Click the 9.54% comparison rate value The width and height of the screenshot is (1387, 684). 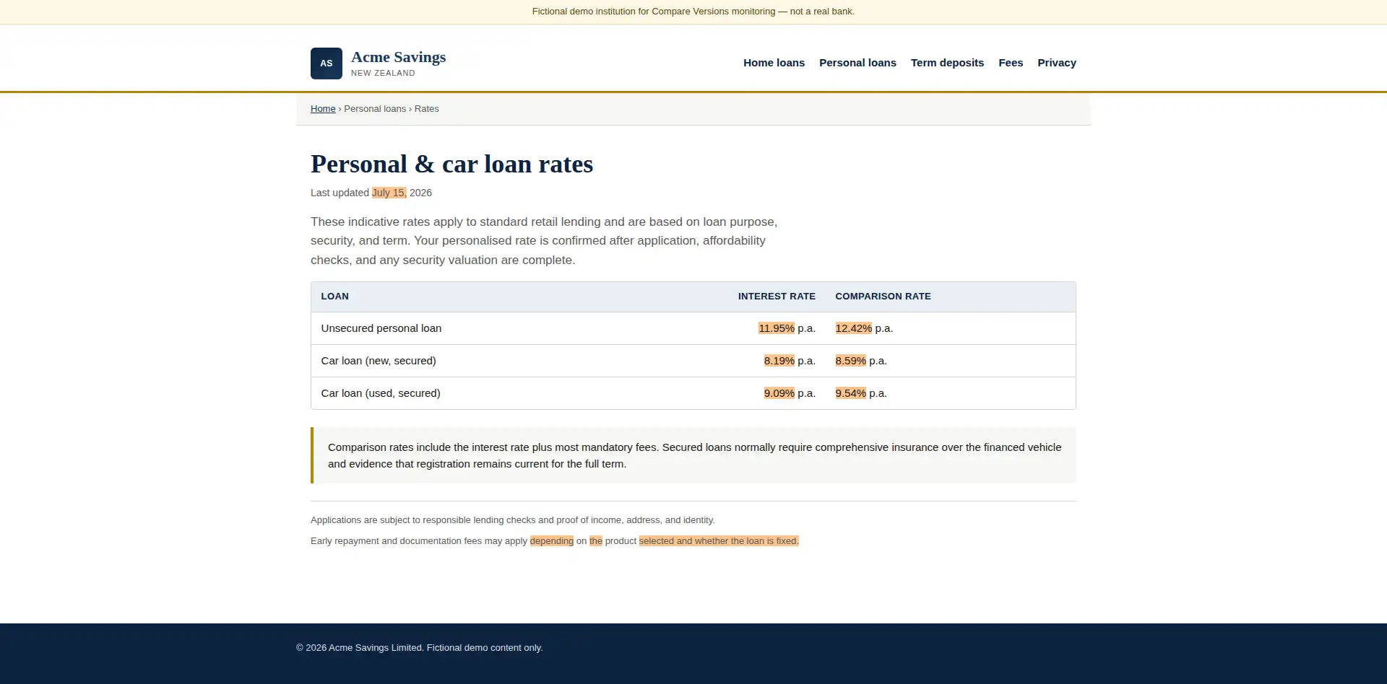point(851,393)
